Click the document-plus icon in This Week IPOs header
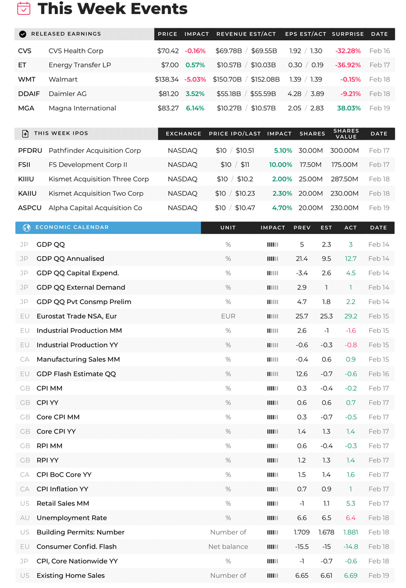The image size is (406, 588). [25, 134]
